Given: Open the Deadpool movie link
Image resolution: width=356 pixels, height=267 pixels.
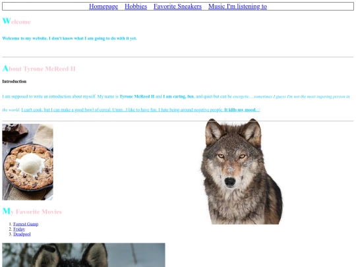Looking at the screenshot, I should coord(22,234).
